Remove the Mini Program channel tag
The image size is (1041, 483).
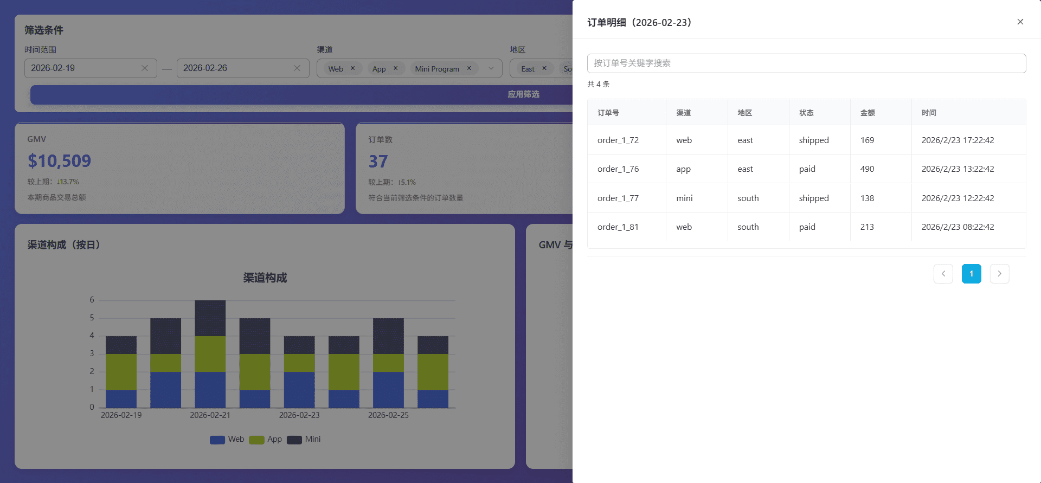(469, 68)
